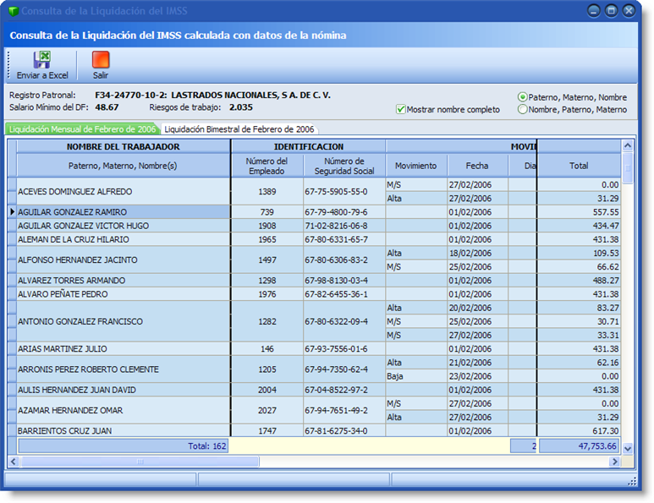The width and height of the screenshot is (654, 503).
Task: Select row ALVARO PEÑATE PEDRO
Action: coord(123,294)
